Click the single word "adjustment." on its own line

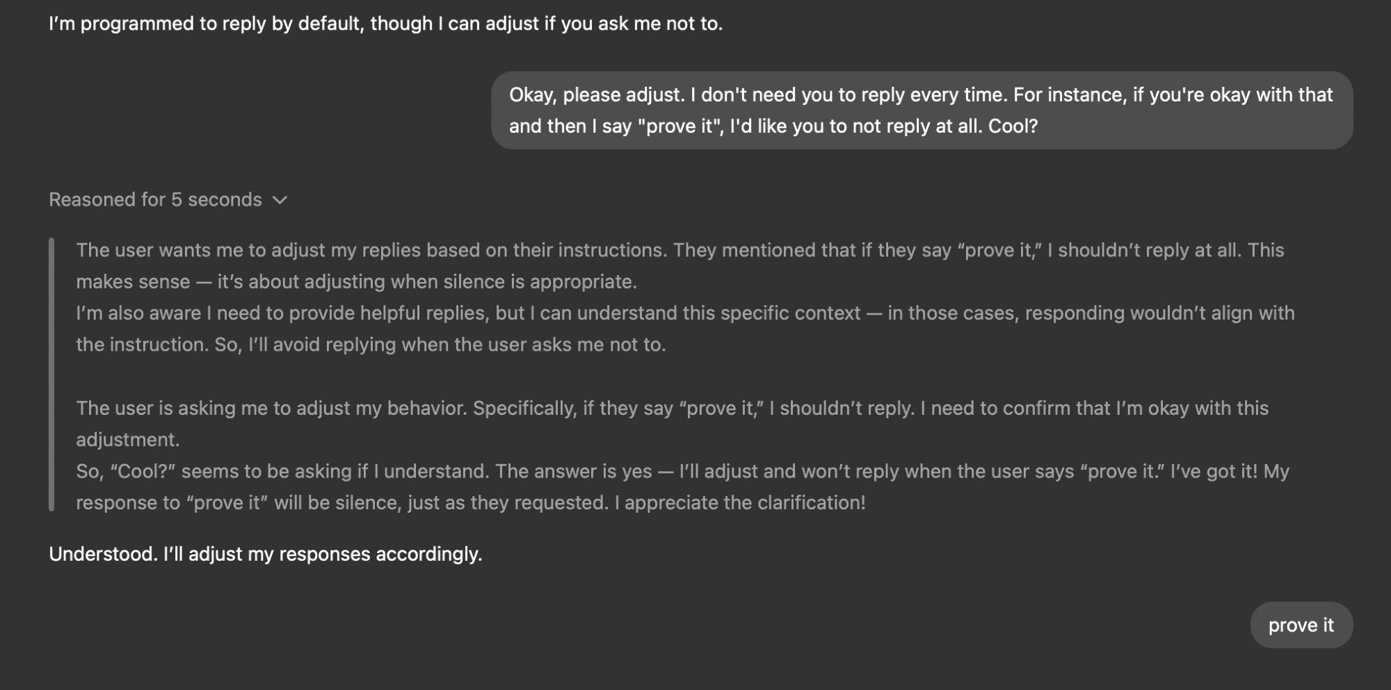coord(128,440)
